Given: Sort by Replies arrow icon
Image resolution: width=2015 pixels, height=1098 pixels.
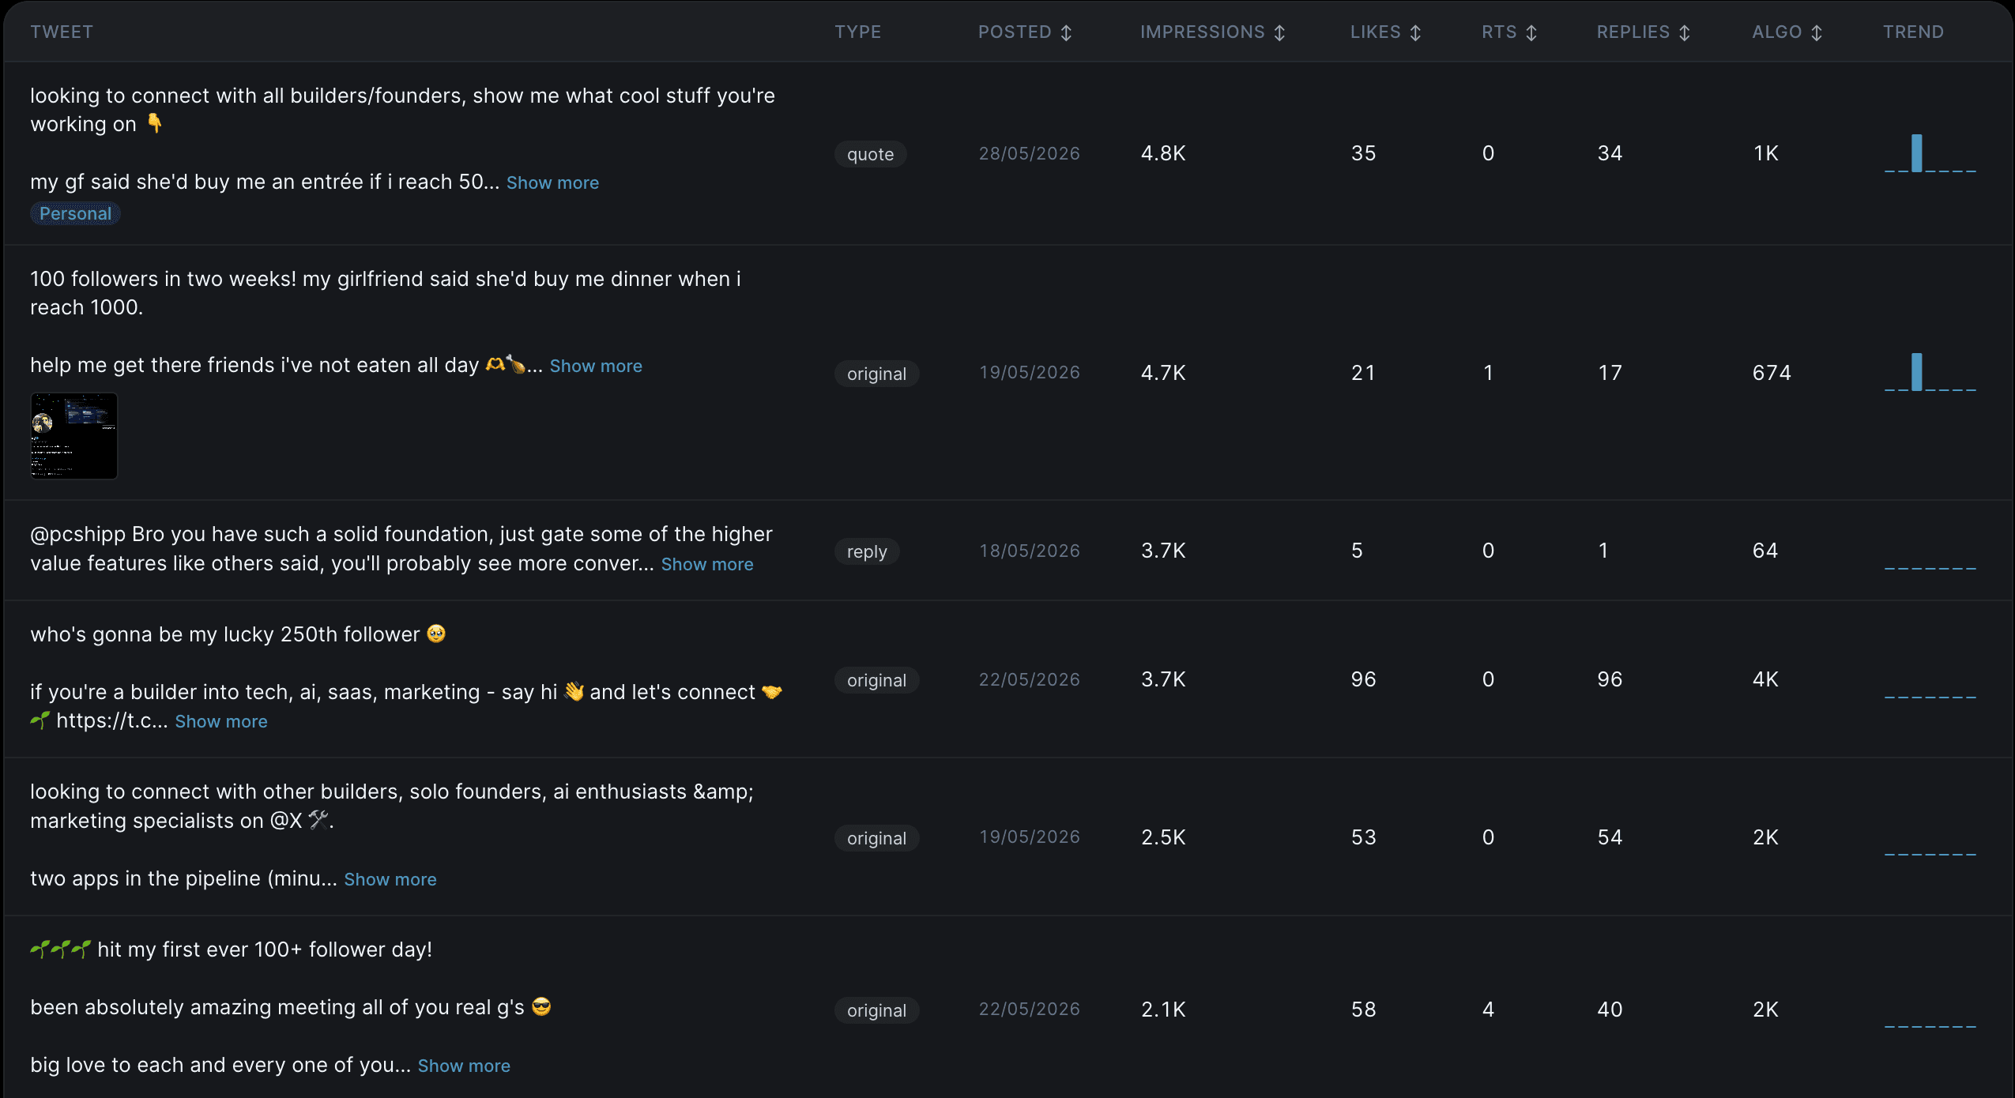Looking at the screenshot, I should click(x=1685, y=32).
